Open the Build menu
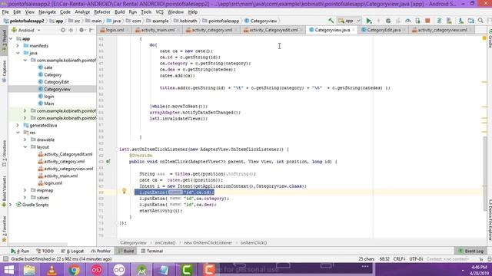The image size is (492, 276). 120,12
